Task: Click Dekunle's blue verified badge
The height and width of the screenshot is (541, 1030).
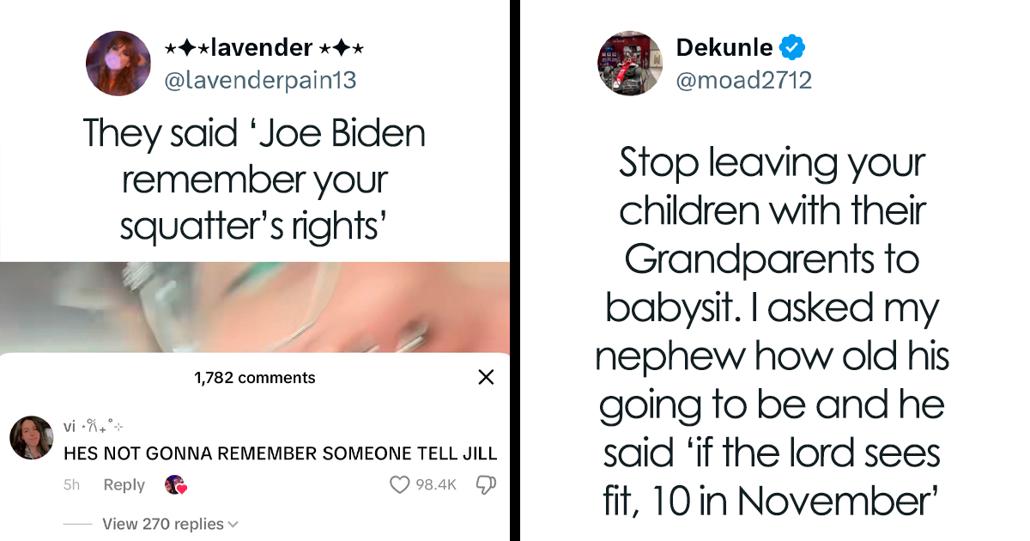Action: click(x=793, y=48)
